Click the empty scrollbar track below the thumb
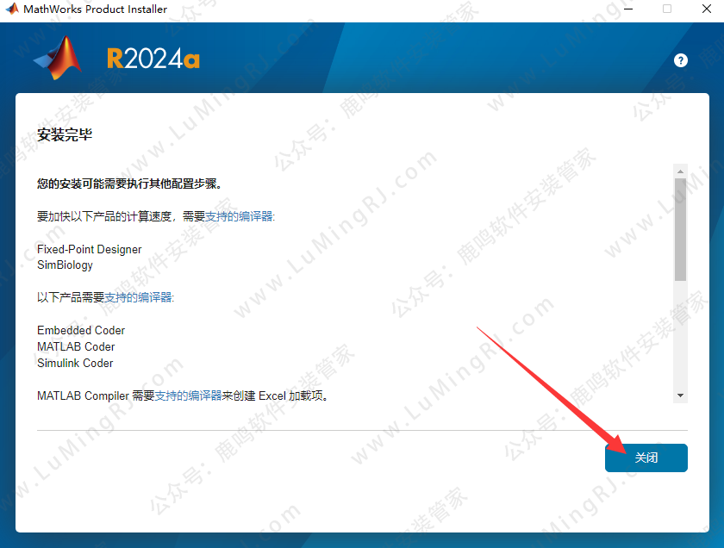724x548 pixels. point(680,336)
